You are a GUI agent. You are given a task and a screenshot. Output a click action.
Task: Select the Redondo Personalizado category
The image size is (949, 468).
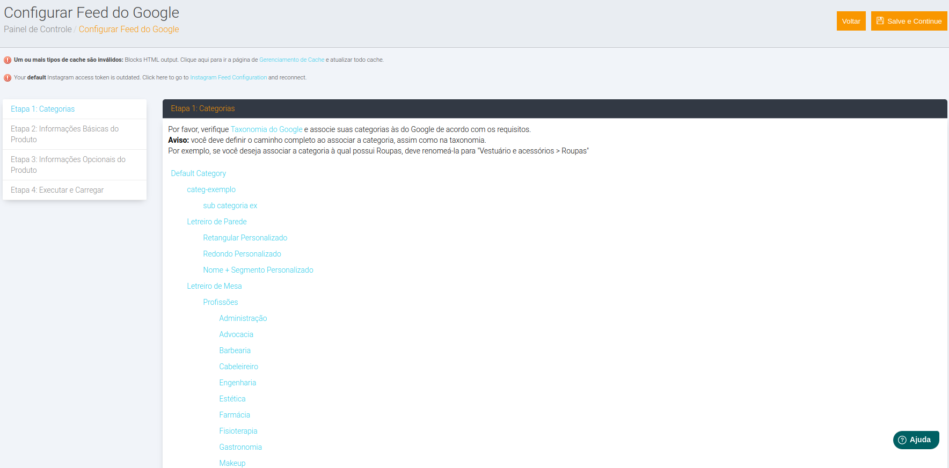pos(242,254)
